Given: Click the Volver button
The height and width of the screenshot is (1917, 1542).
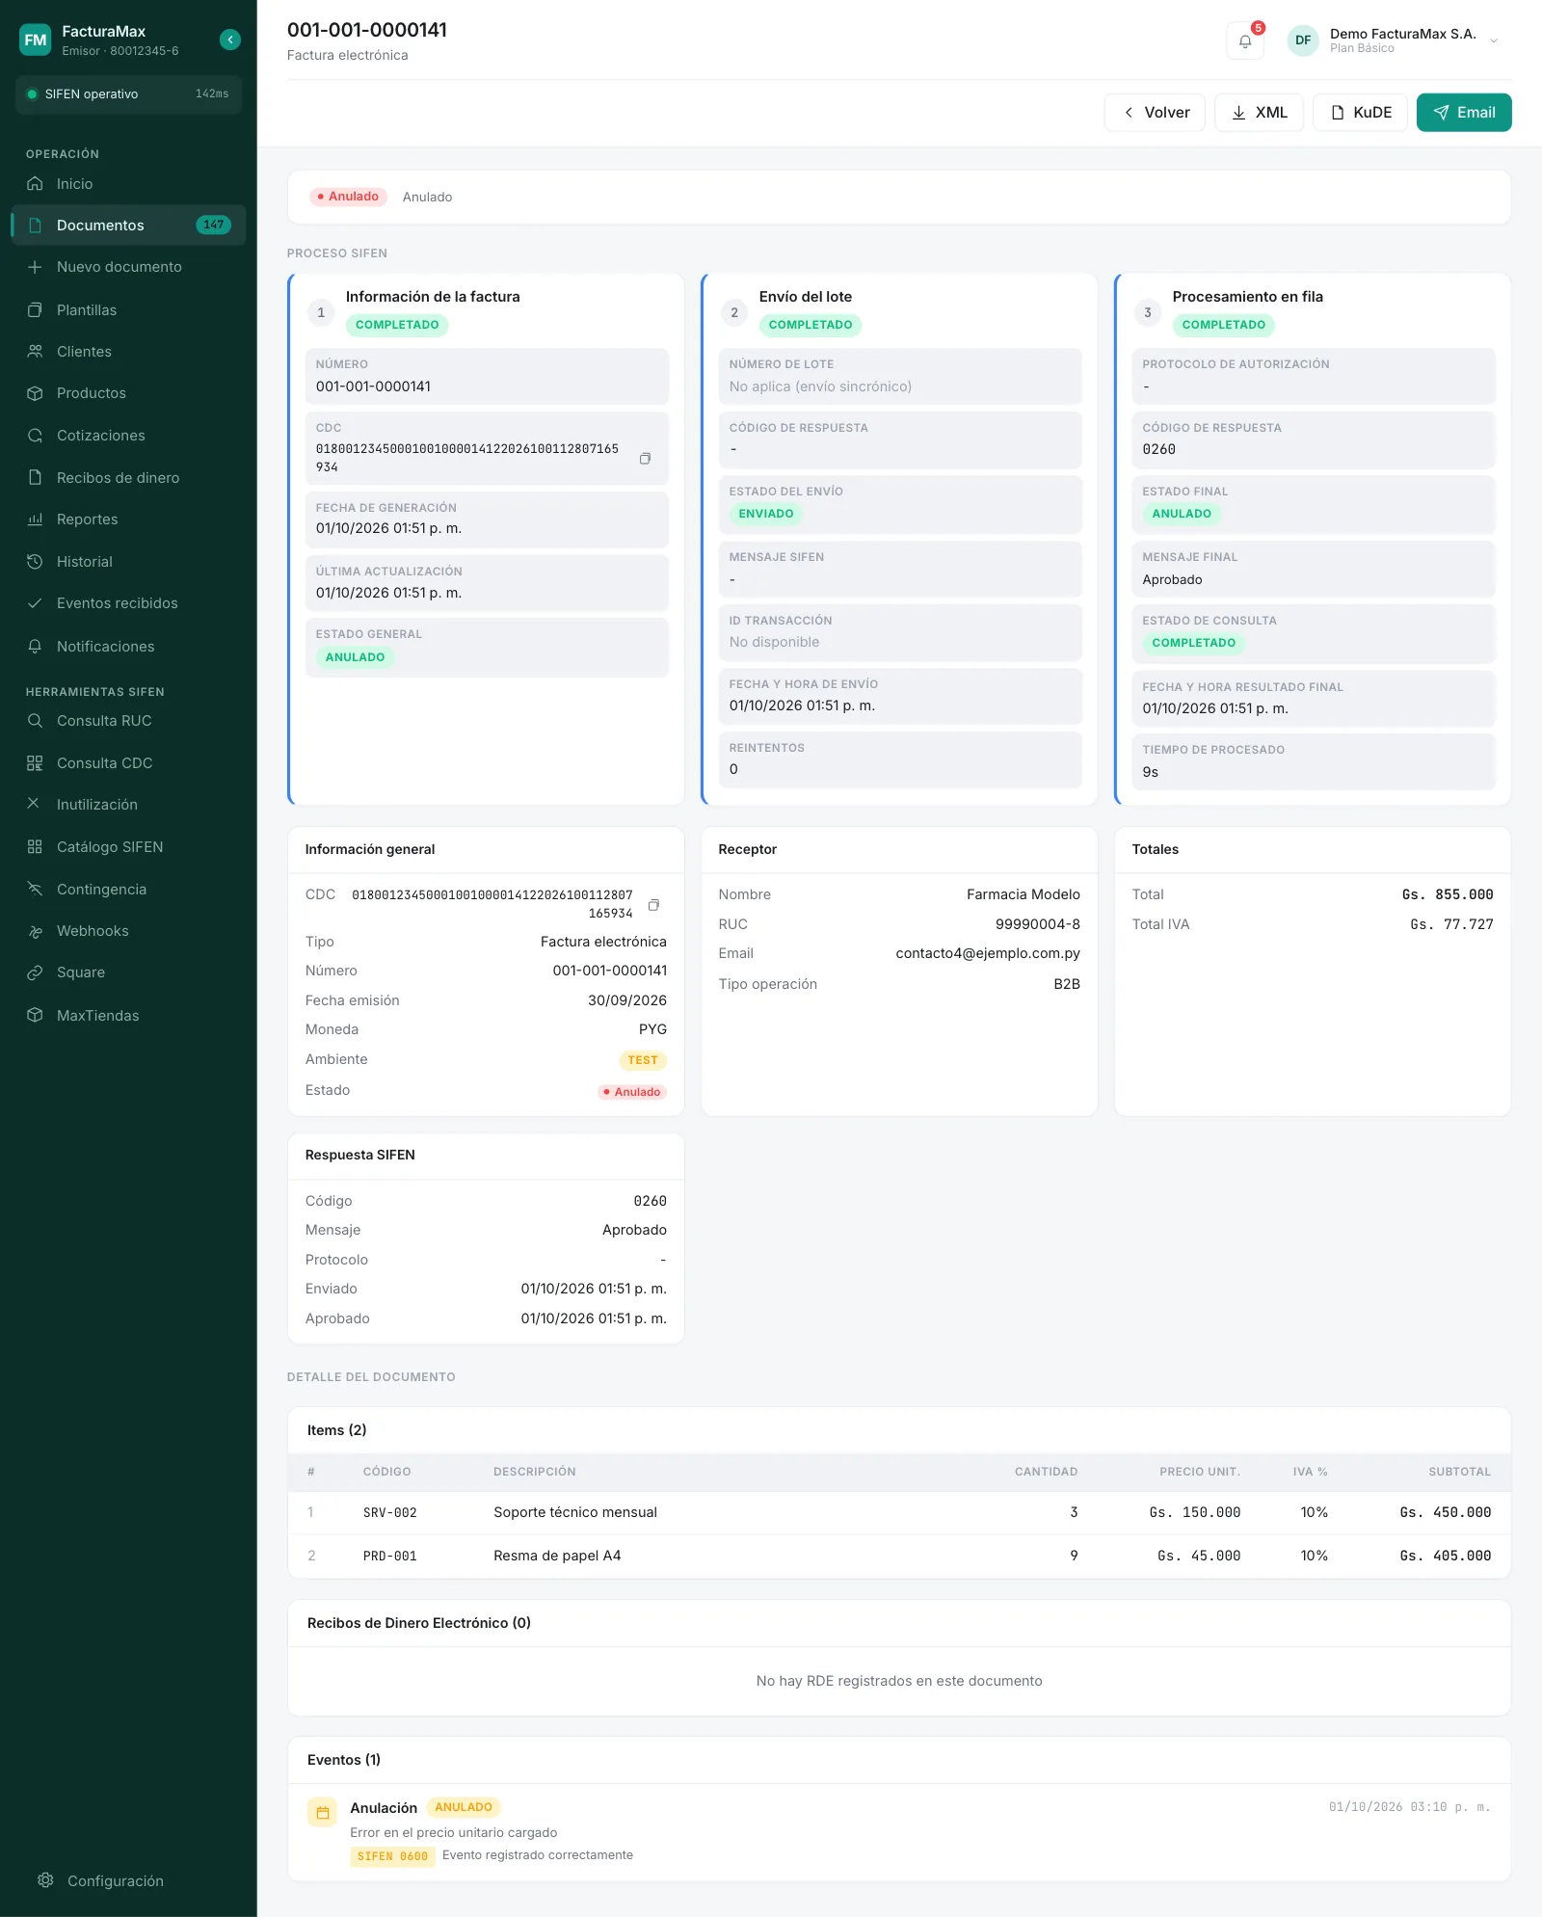Looking at the screenshot, I should coord(1155,113).
